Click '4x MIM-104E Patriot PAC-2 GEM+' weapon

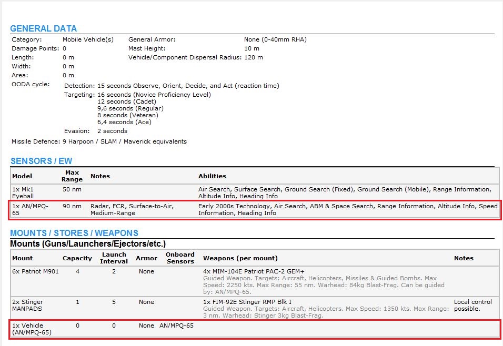point(254,271)
